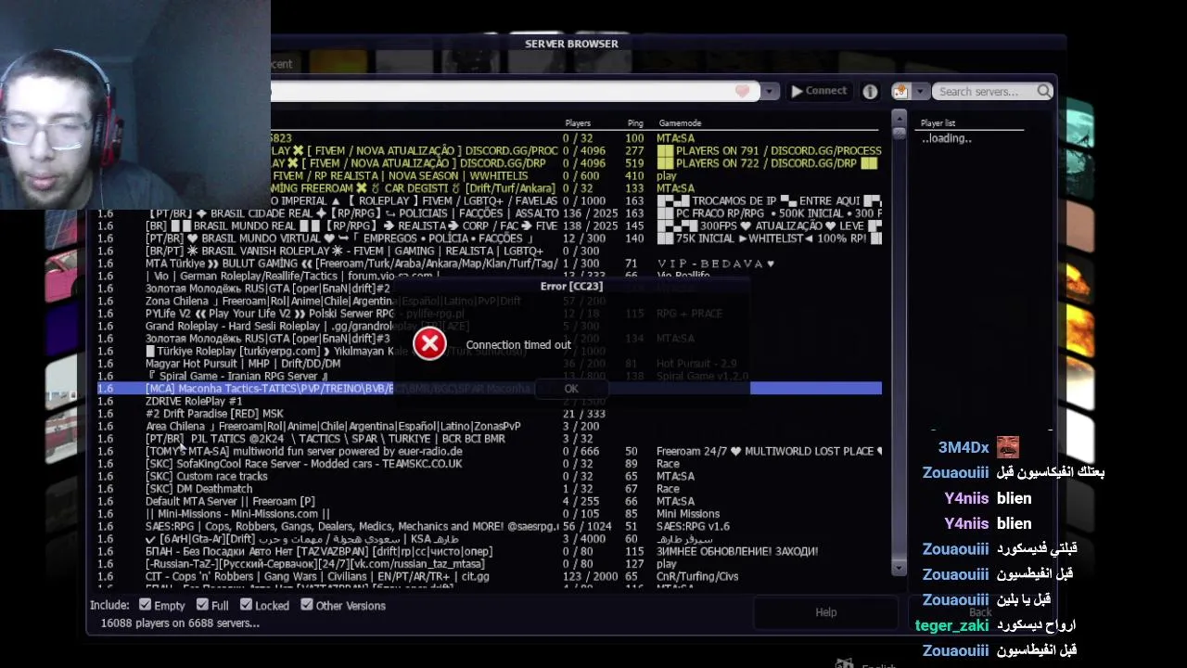Image resolution: width=1187 pixels, height=668 pixels.
Task: Select the [SKC] Custom race tracks row
Action: pos(490,476)
